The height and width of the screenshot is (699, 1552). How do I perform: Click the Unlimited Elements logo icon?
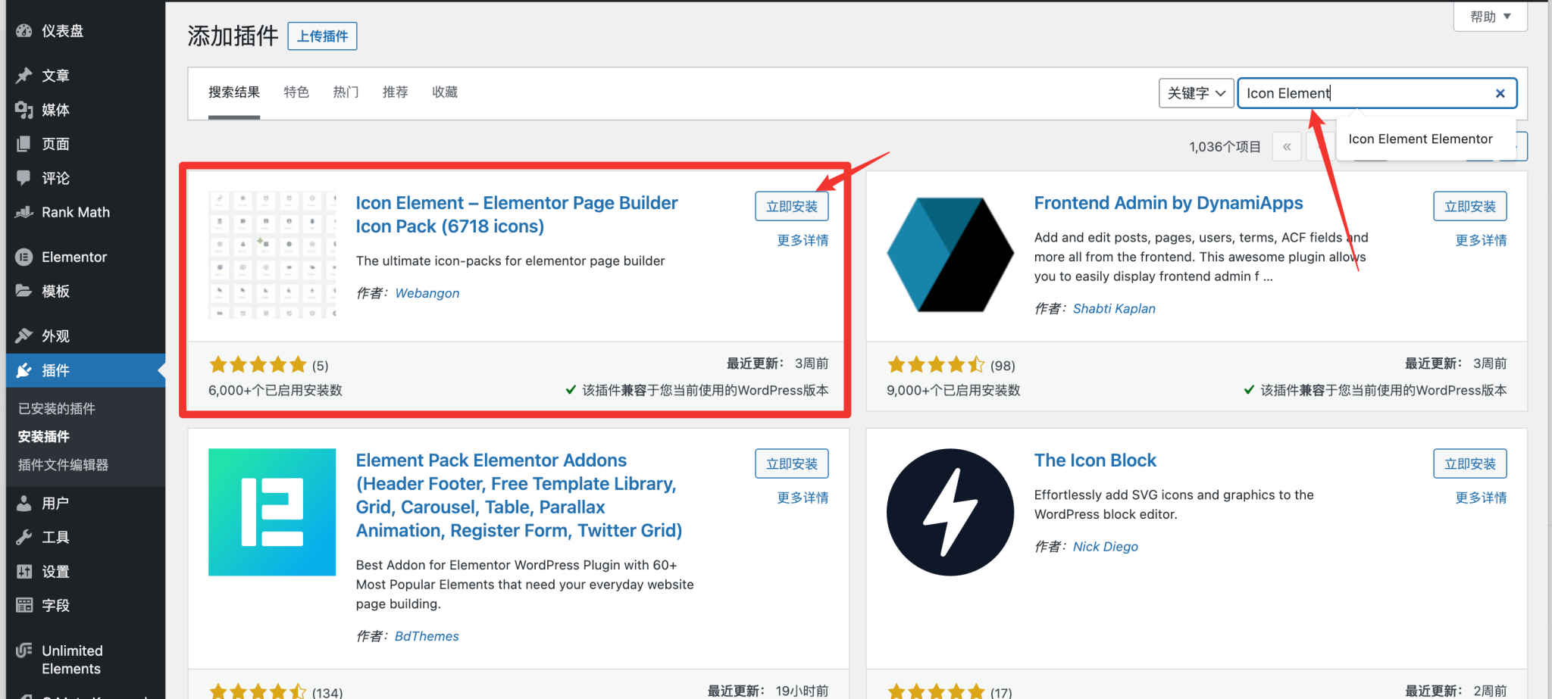24,651
